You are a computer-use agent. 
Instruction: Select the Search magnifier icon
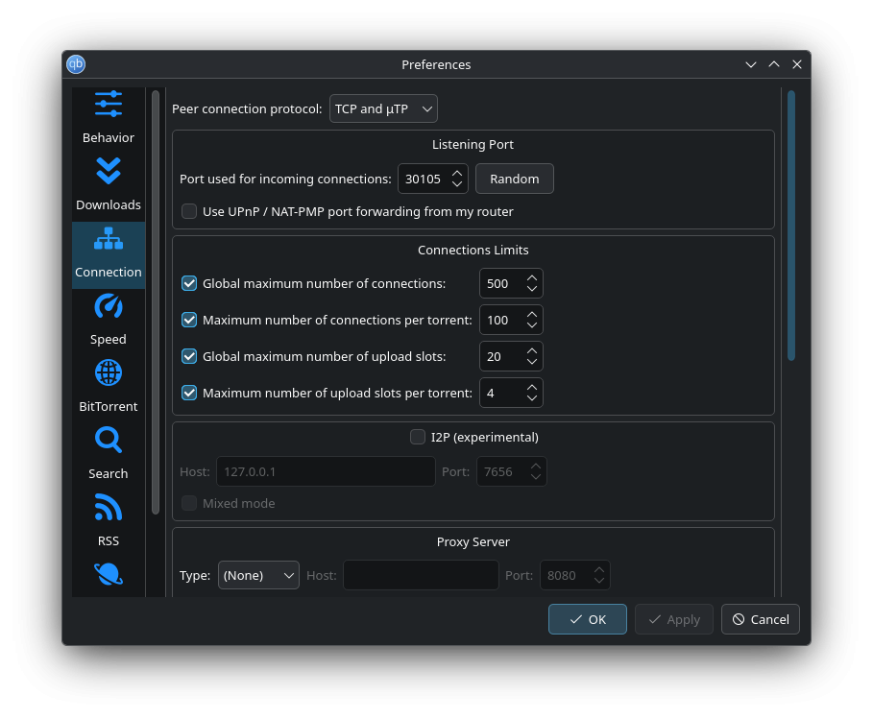(x=109, y=441)
